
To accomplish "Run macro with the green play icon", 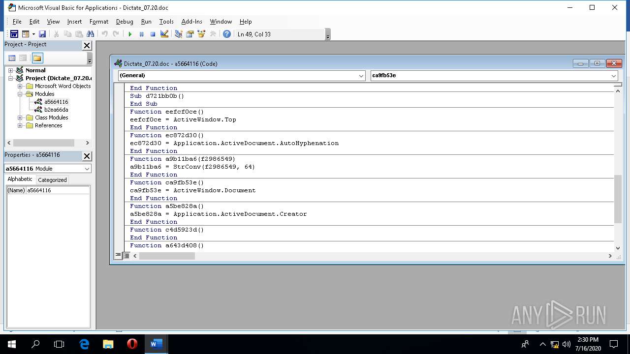I will pos(130,34).
